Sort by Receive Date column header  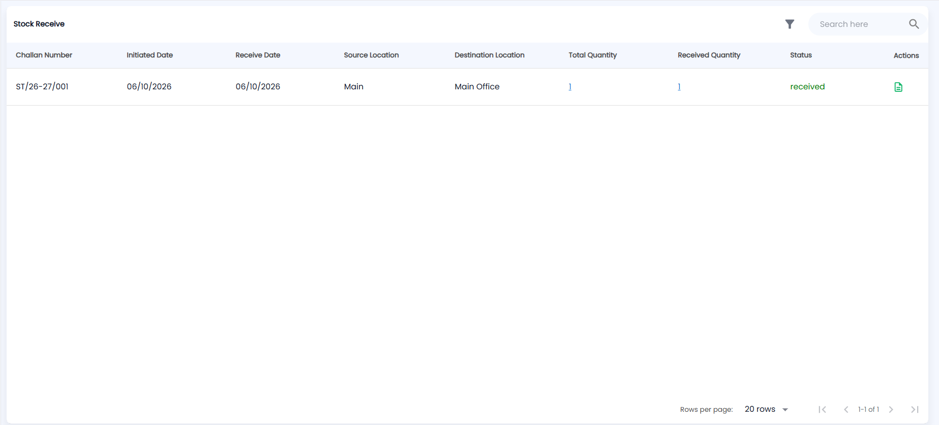(x=258, y=55)
